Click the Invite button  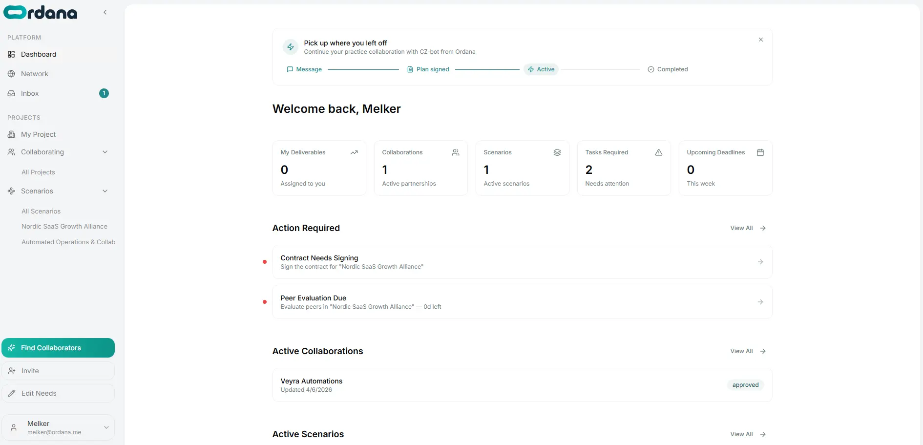[x=58, y=371]
